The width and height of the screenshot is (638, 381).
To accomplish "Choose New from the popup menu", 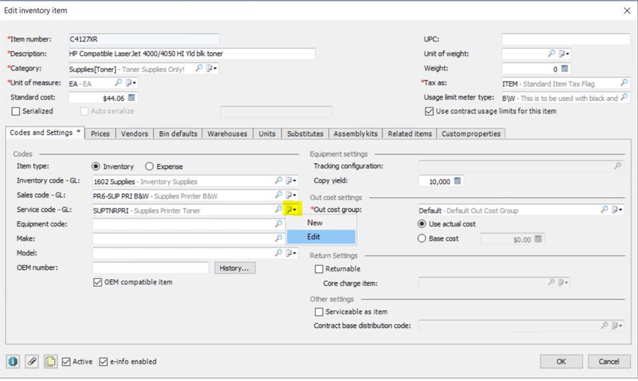I will pyautogui.click(x=321, y=223).
